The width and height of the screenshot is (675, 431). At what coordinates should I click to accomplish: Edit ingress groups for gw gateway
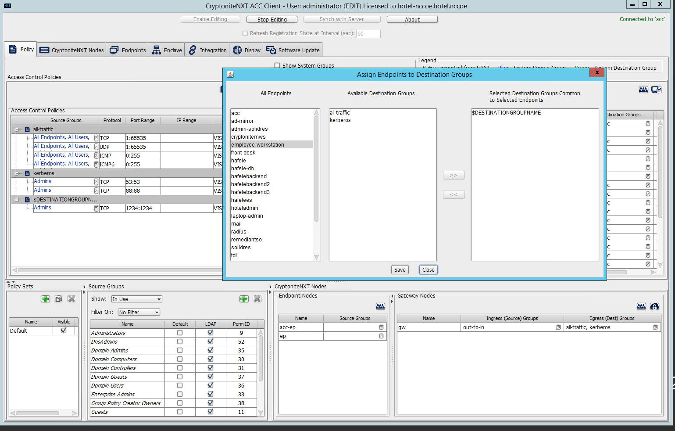coord(558,327)
